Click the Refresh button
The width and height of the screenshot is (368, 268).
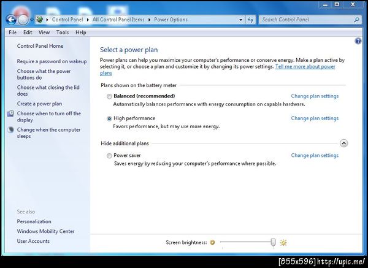coord(251,20)
